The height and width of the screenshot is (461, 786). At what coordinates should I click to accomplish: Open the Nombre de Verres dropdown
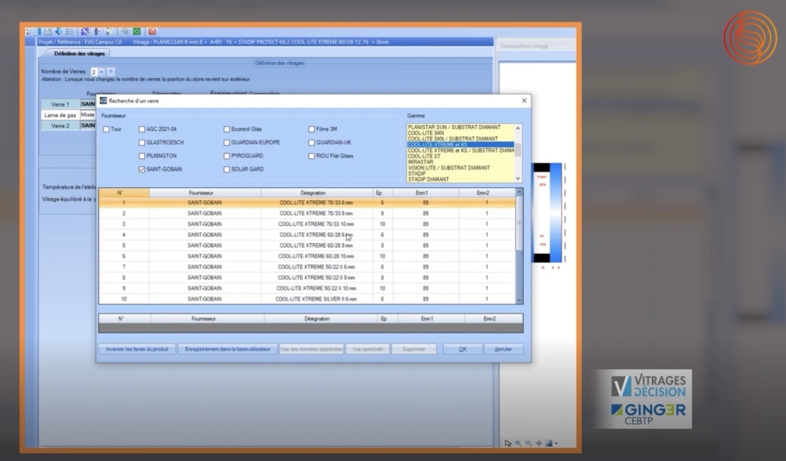pyautogui.click(x=101, y=71)
